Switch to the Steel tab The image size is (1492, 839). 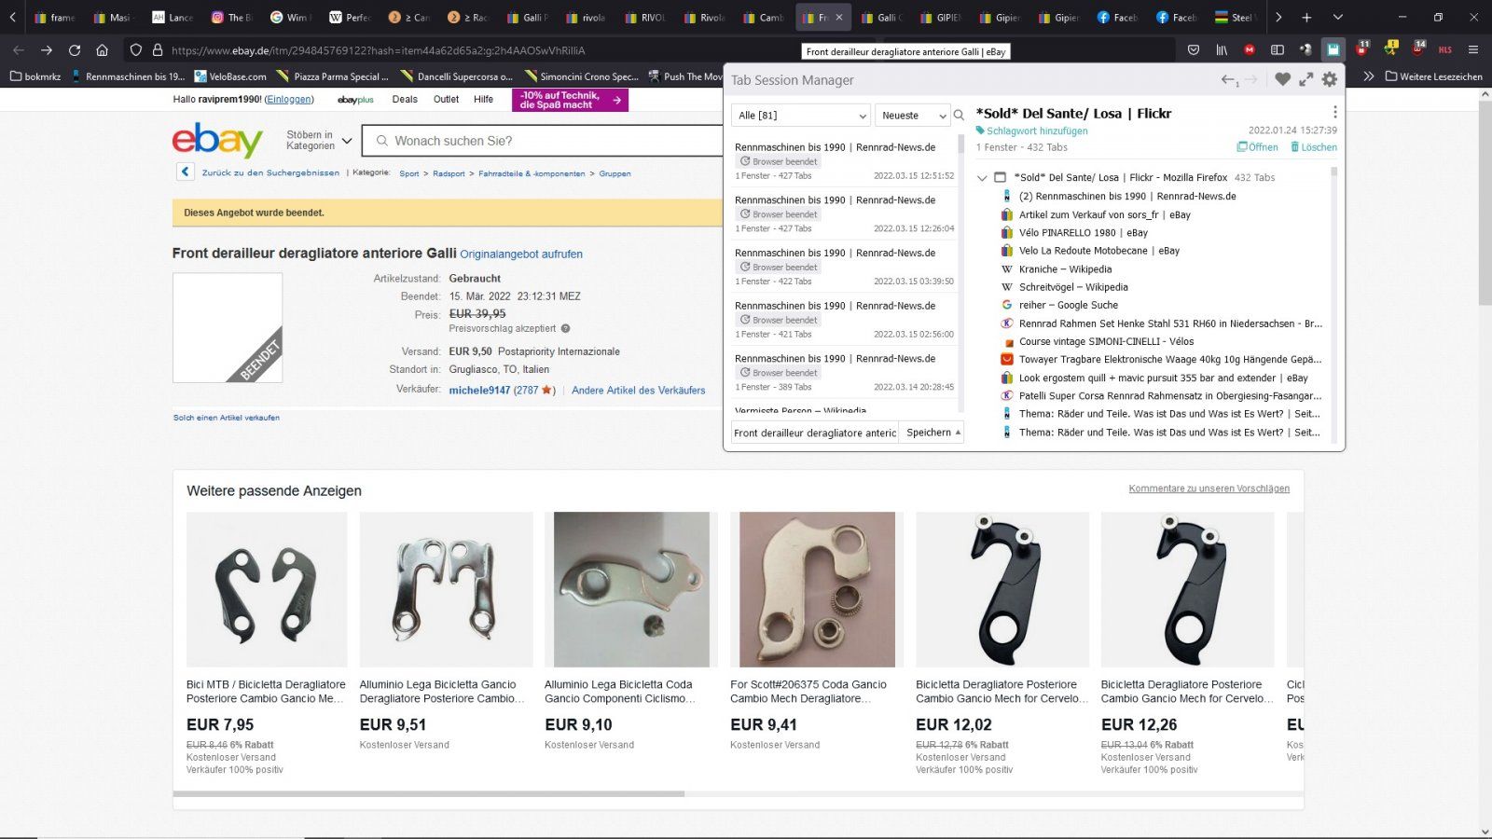point(1236,17)
